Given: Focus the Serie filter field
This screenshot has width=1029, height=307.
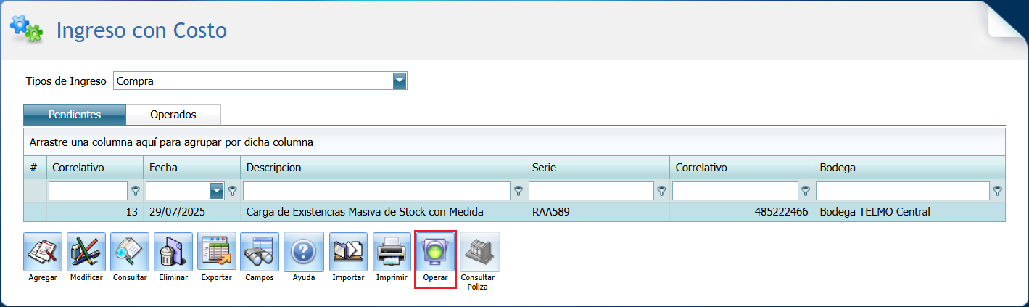Looking at the screenshot, I should (591, 191).
